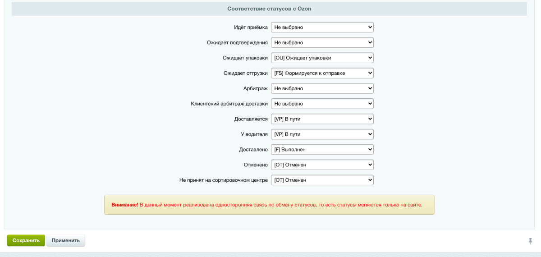541x257 pixels.
Task: Open Клиентский арбитраж доставки dropdown
Action: [322, 104]
